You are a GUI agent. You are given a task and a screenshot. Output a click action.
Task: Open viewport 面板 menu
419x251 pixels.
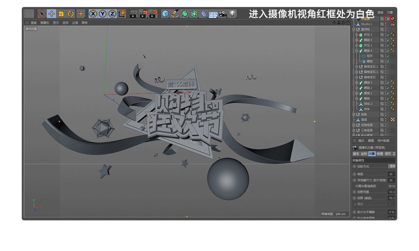(85, 23)
